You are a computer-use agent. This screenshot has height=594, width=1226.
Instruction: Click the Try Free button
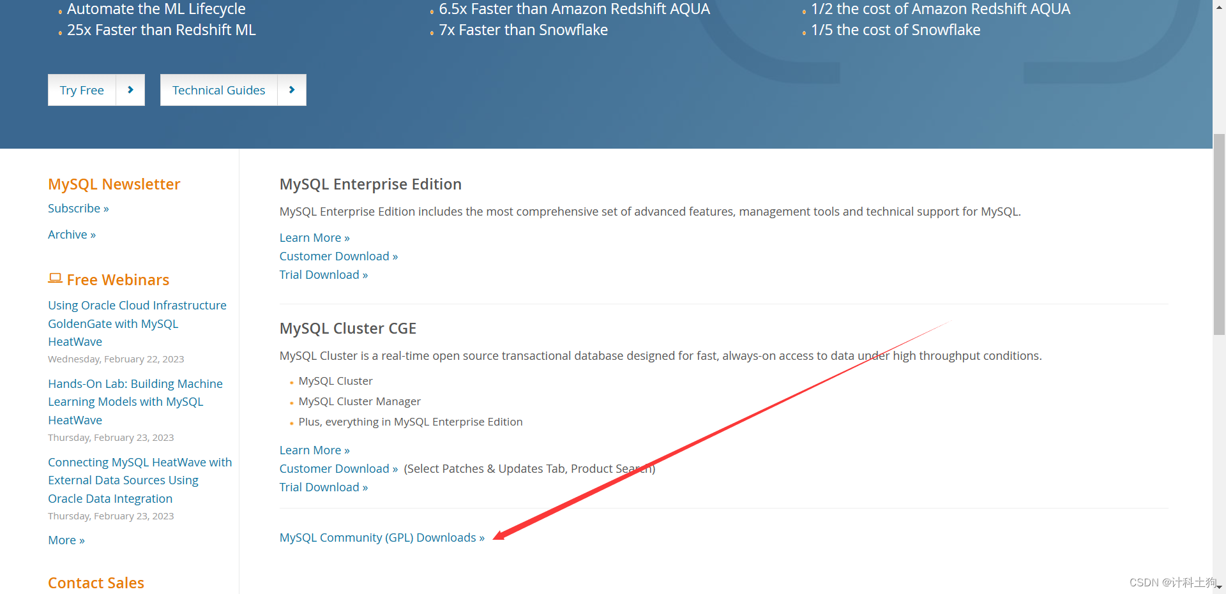[x=96, y=90]
